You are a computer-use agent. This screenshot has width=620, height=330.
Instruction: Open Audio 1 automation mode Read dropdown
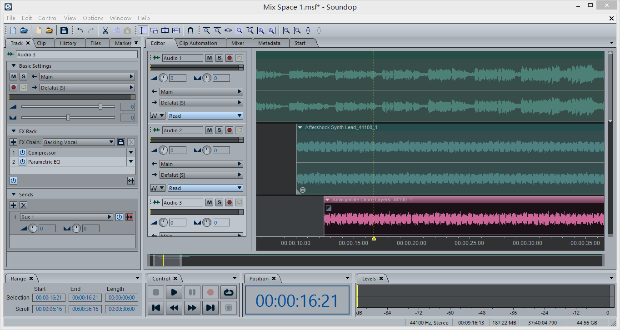[205, 116]
